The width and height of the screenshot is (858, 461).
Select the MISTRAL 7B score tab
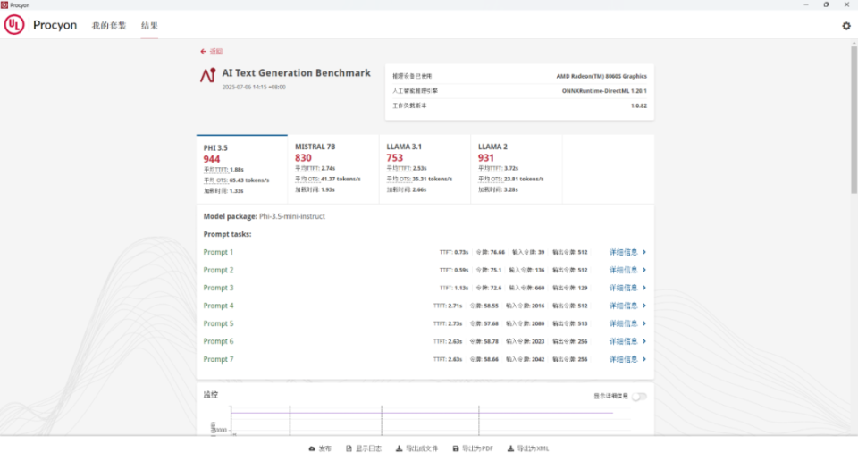point(333,170)
